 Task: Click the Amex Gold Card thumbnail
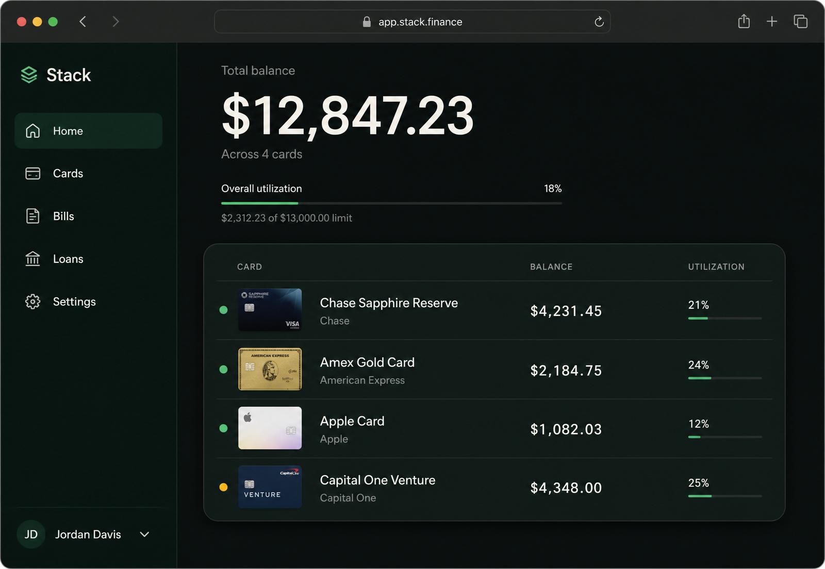point(270,369)
